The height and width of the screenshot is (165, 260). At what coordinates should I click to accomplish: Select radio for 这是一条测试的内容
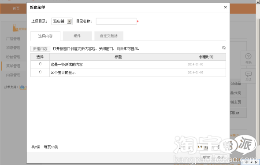click(x=40, y=64)
